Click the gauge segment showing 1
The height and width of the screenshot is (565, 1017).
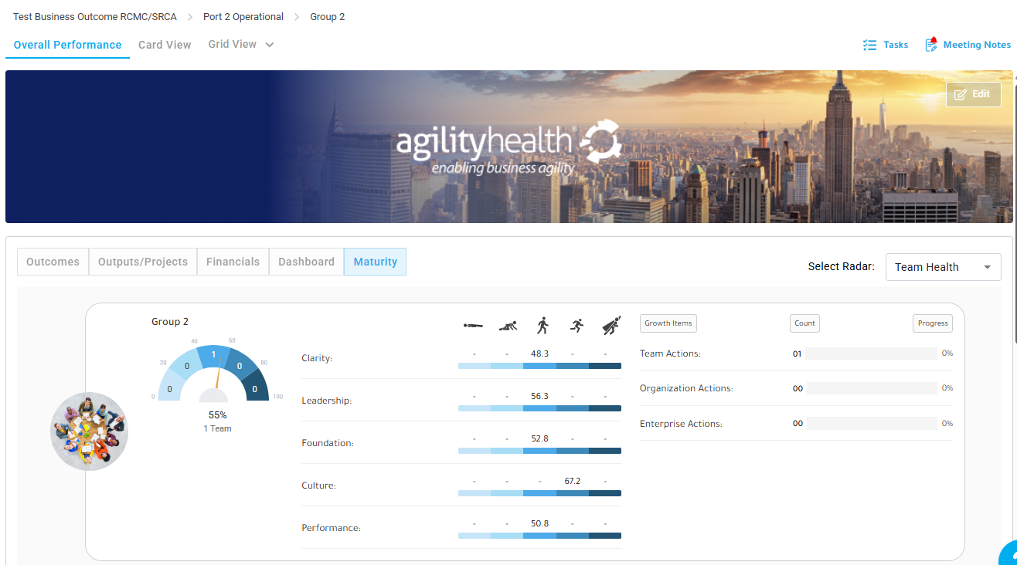(x=213, y=356)
